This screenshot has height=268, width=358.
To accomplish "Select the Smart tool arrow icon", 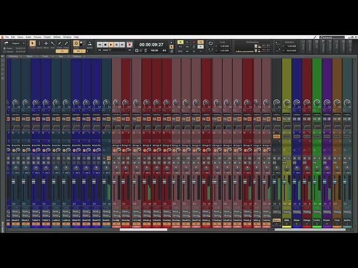I will (x=32, y=44).
